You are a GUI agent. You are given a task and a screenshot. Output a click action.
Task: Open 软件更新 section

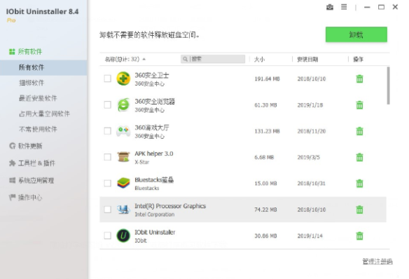click(x=25, y=146)
